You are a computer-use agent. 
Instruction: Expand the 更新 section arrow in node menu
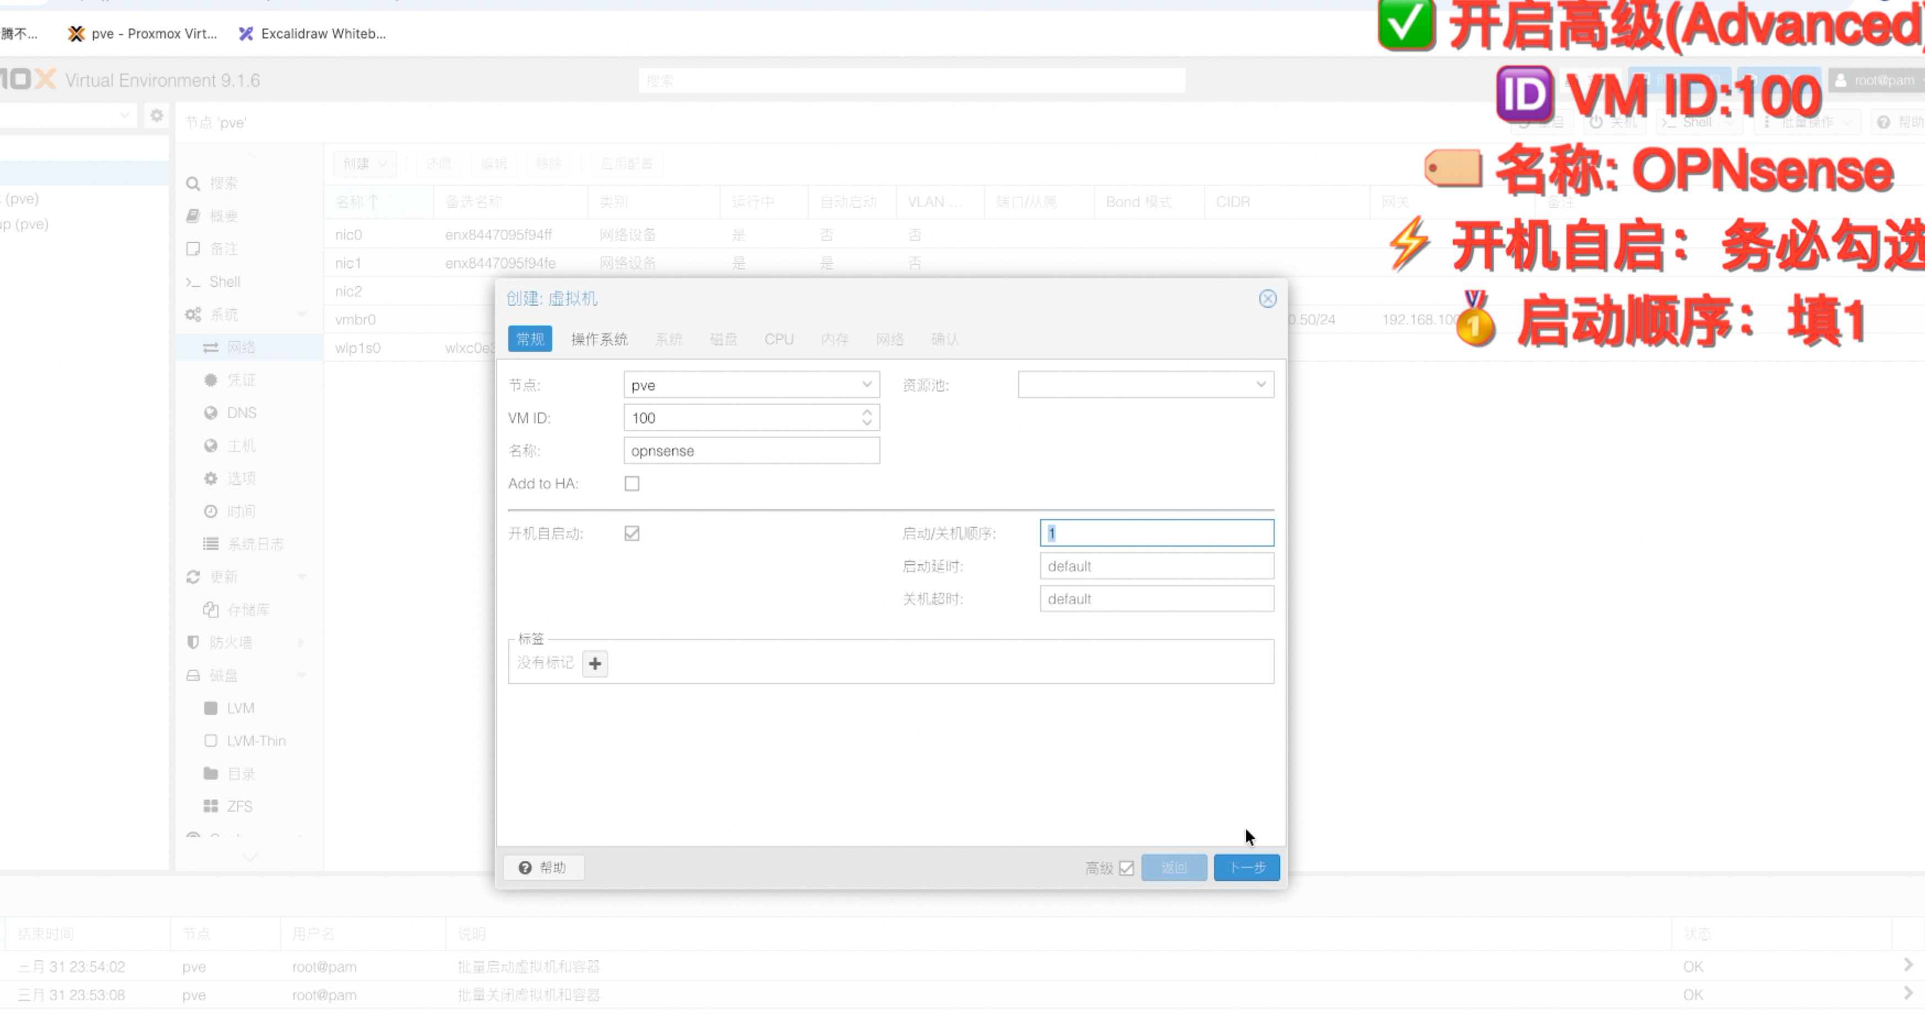pos(302,577)
